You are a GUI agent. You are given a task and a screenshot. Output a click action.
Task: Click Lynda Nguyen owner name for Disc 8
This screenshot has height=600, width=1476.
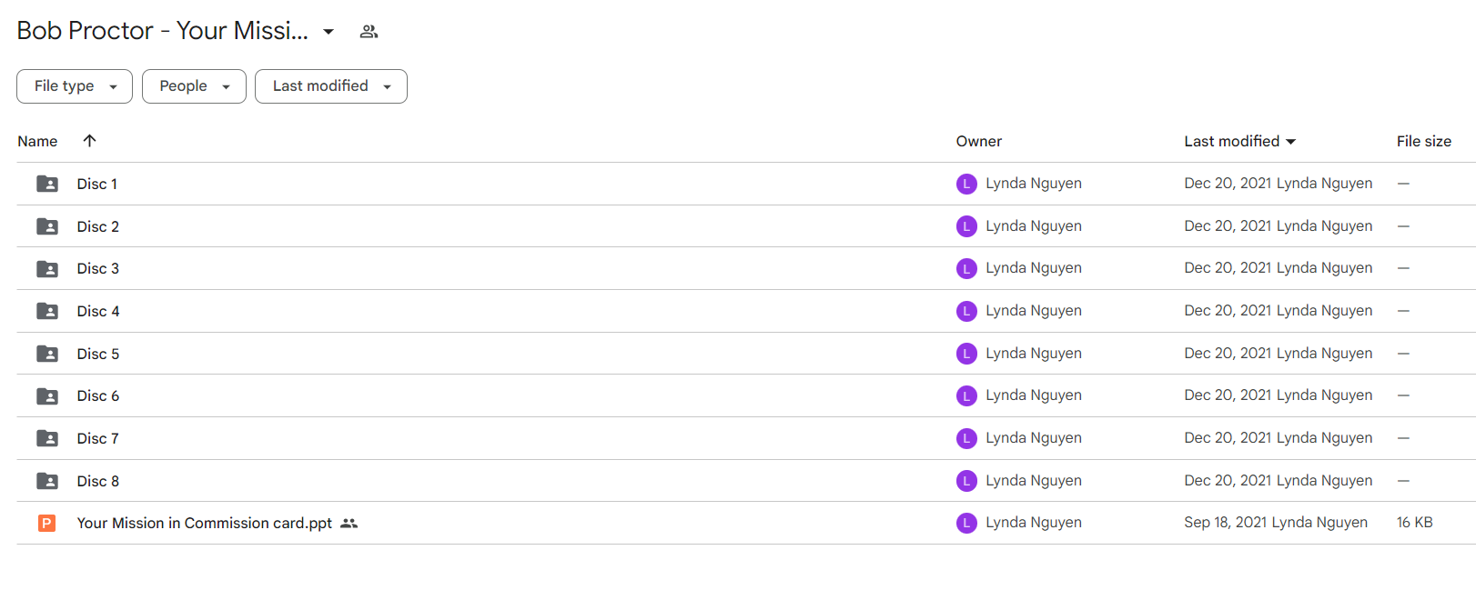pyautogui.click(x=1034, y=480)
